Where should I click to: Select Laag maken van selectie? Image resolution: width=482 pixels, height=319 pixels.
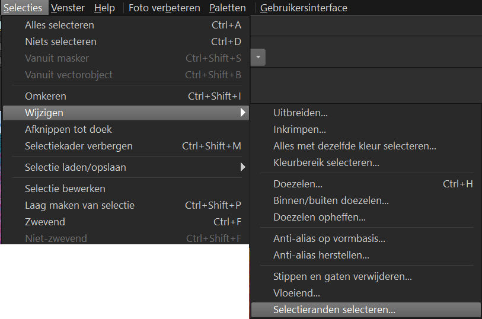(126, 205)
